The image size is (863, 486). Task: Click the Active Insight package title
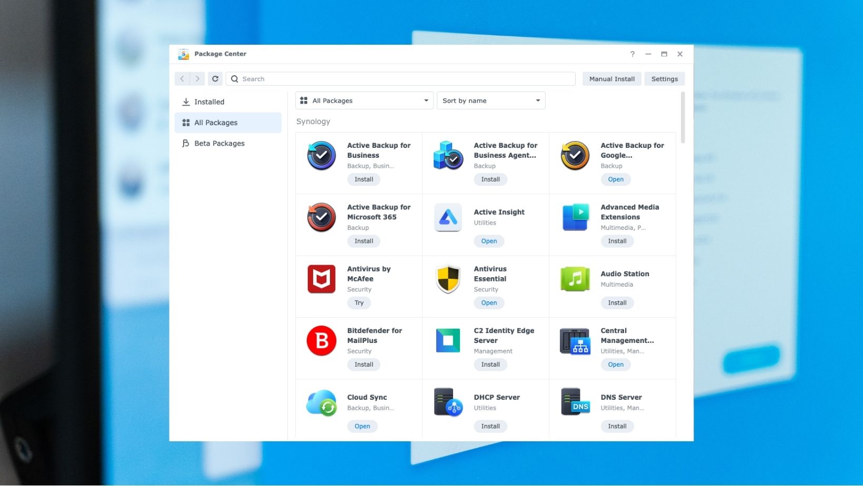(x=499, y=212)
